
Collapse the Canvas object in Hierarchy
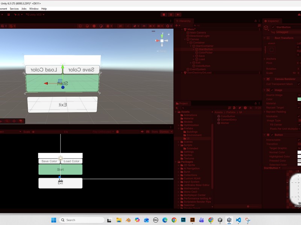(x=185, y=39)
